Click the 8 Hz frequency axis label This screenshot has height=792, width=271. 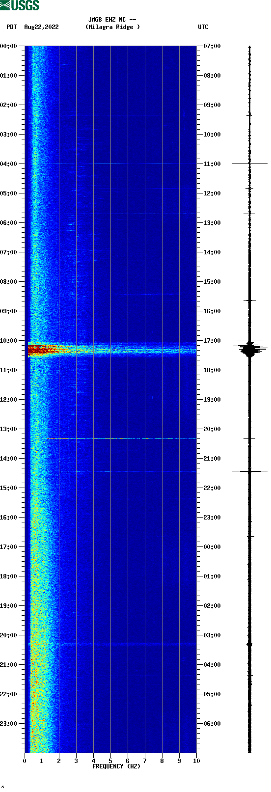pyautogui.click(x=162, y=761)
